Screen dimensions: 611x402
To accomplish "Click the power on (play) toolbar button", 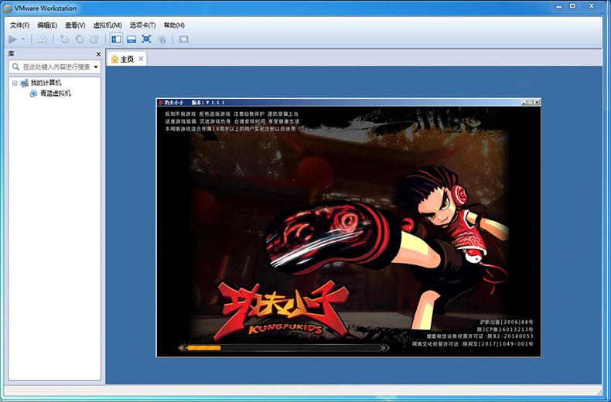I will tap(12, 39).
